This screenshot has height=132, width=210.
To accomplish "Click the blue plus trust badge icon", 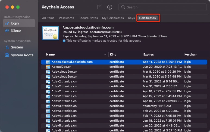I will tap(64, 41).
